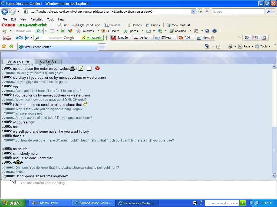The height and width of the screenshot is (207, 277).
Task: Expand the address bar URL dropdown
Action: click(x=193, y=11)
